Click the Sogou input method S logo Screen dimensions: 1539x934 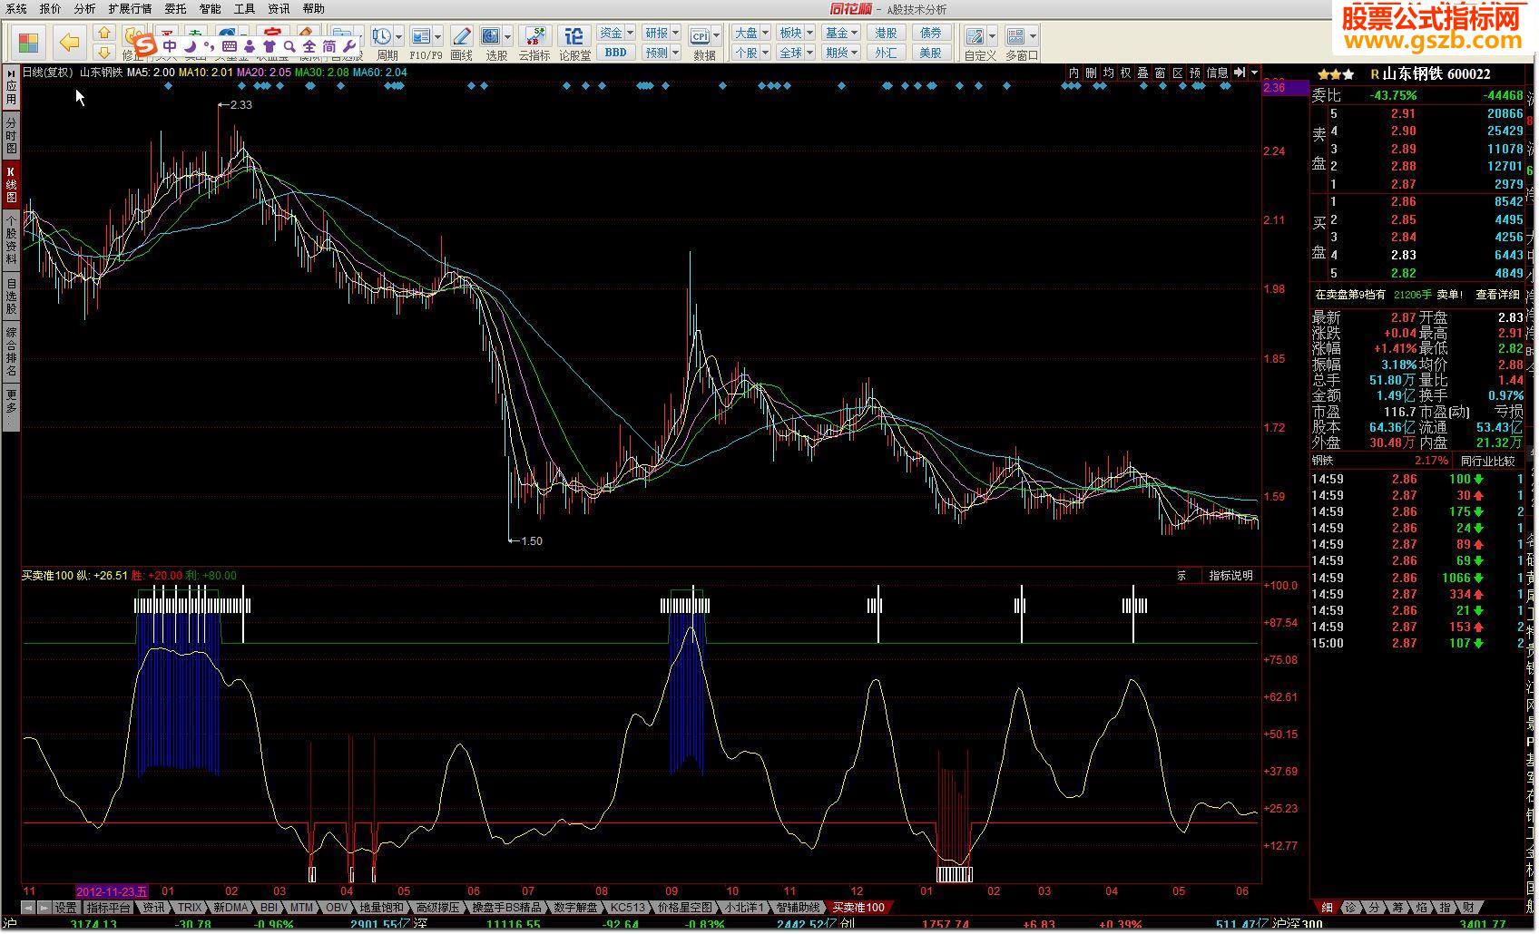click(143, 43)
